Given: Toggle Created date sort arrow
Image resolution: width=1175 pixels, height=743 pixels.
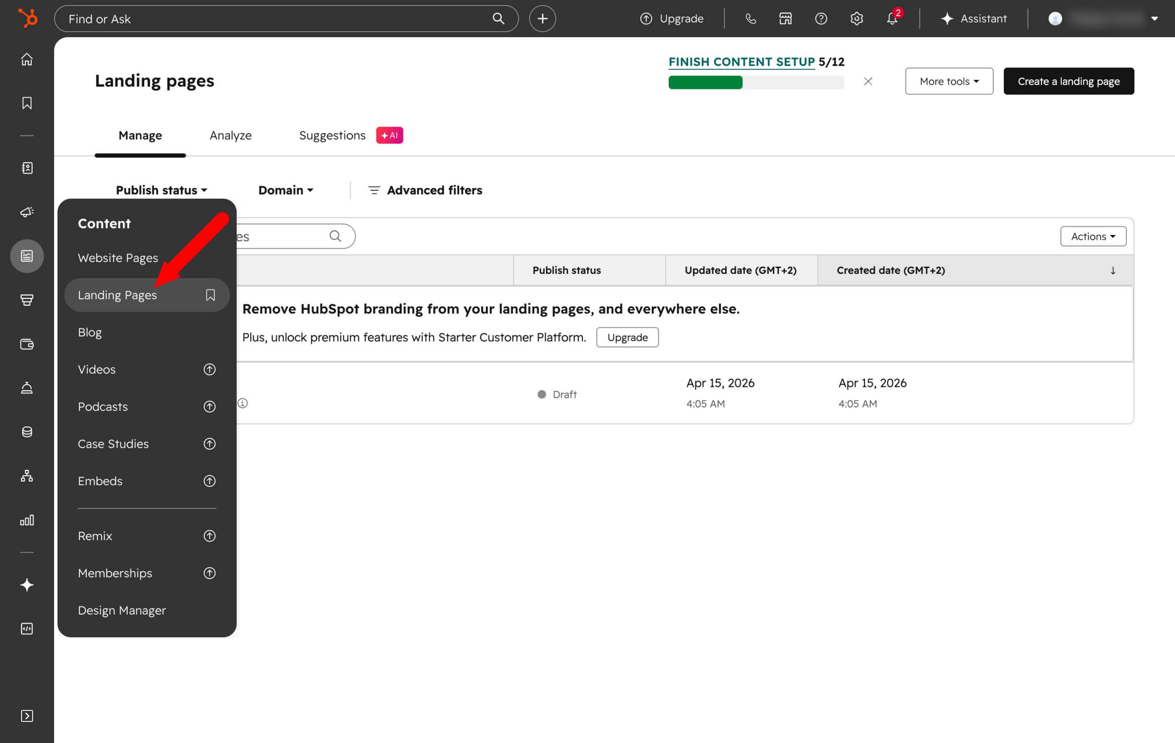Looking at the screenshot, I should pyautogui.click(x=1113, y=270).
